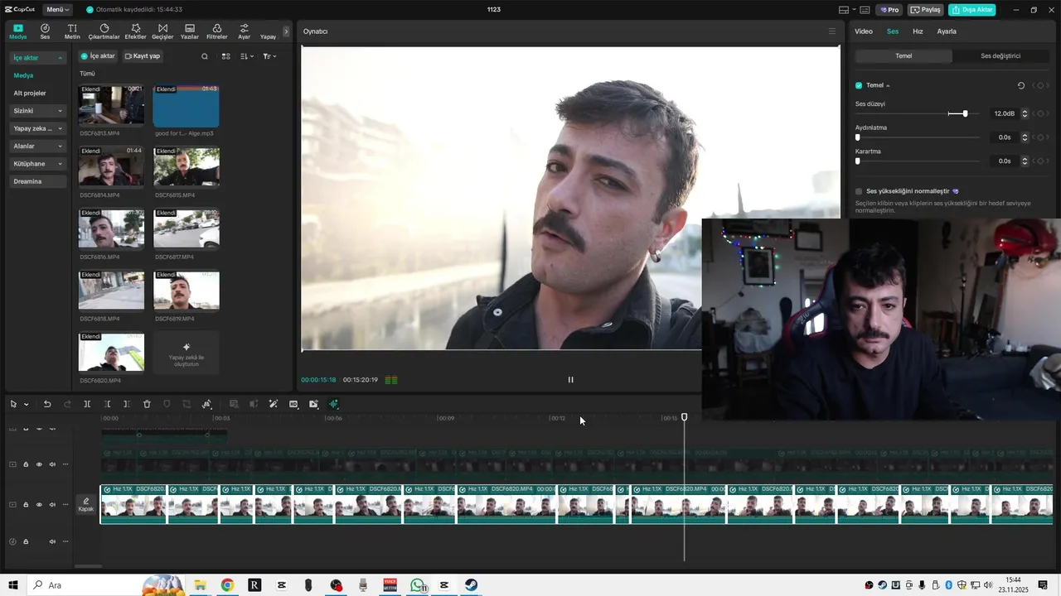This screenshot has height=596, width=1061.
Task: Hide the main video track with eye icon
Action: [x=38, y=504]
